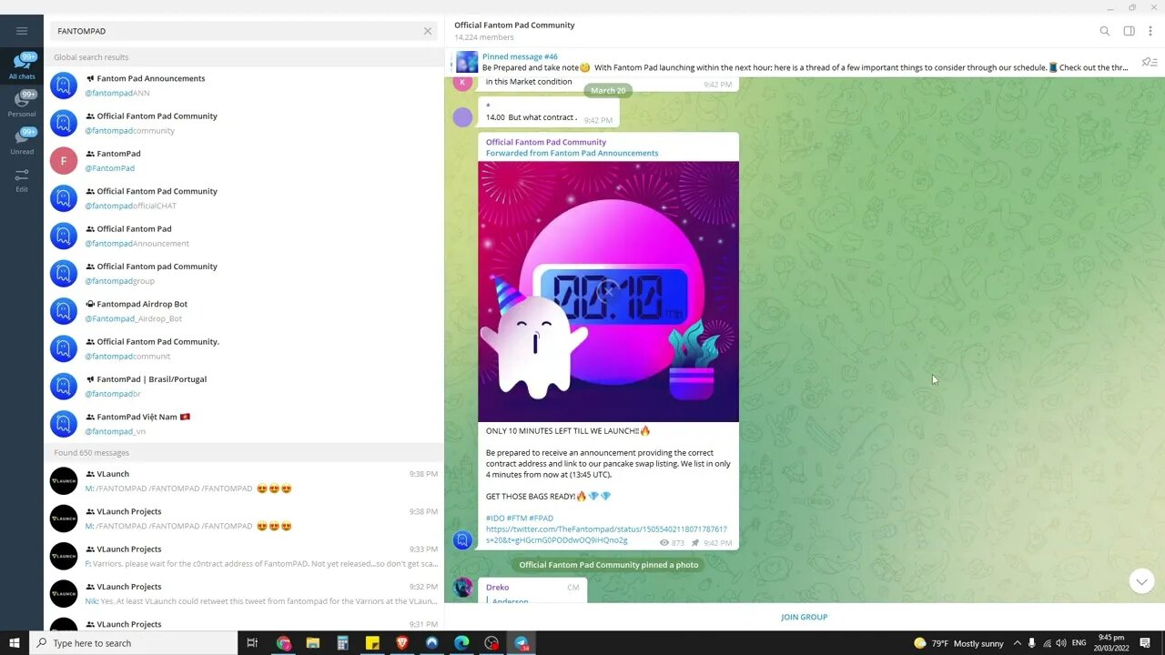Select the All chats folder
The width and height of the screenshot is (1165, 655).
pos(22,66)
